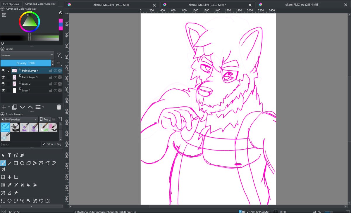The width and height of the screenshot is (351, 213).
Task: Select the Color Sampler eyedropper tool
Action: [10, 185]
